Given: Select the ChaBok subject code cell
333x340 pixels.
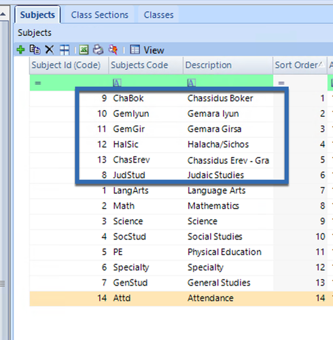Looking at the screenshot, I should (145, 99).
